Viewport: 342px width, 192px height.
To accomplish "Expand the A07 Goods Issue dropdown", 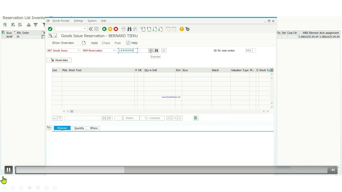I will click(78, 50).
